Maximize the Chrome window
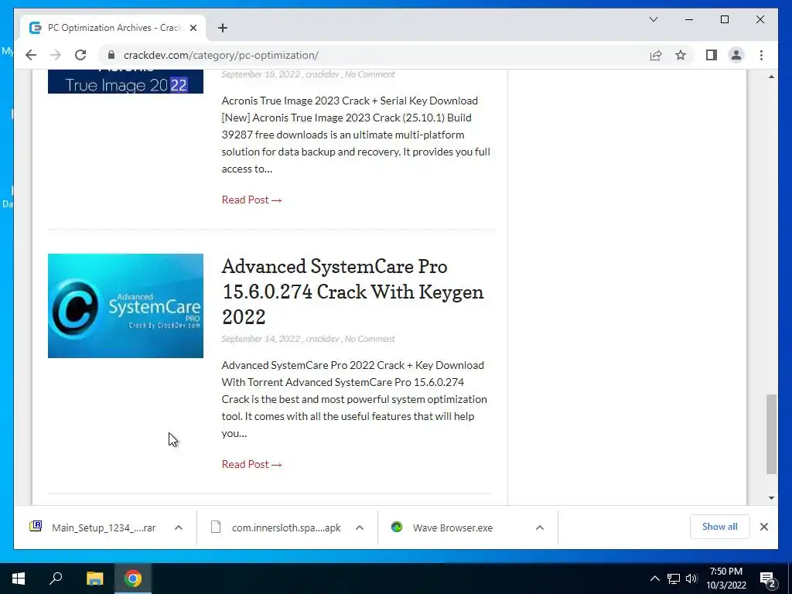 pyautogui.click(x=724, y=19)
